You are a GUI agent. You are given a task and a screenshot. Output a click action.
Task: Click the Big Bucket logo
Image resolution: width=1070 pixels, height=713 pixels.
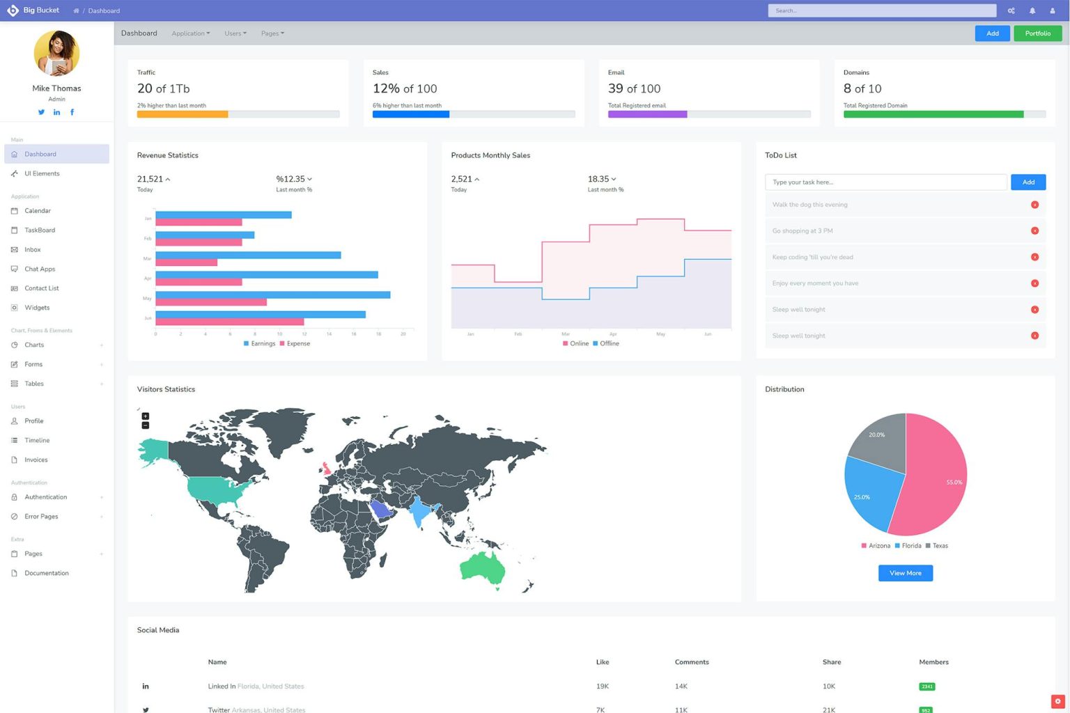pos(33,10)
